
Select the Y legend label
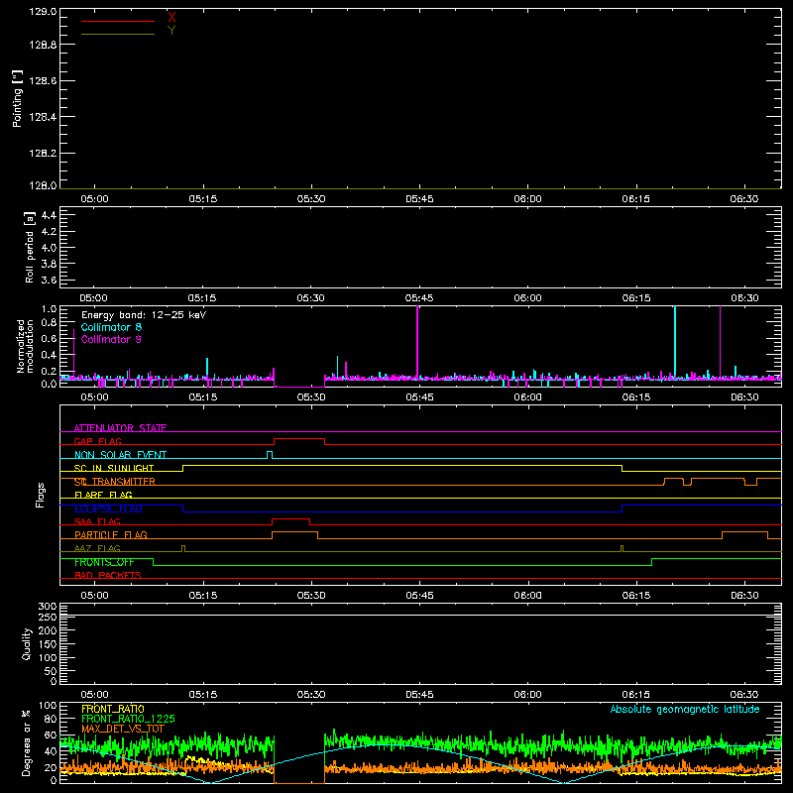point(171,31)
